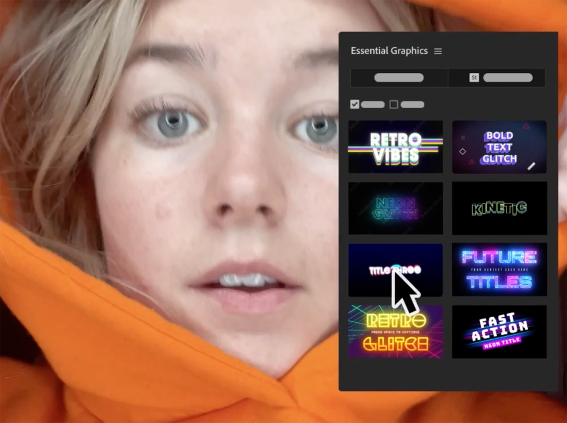
Task: Select the Retro Vibes template thumbnail
Action: [x=396, y=147]
